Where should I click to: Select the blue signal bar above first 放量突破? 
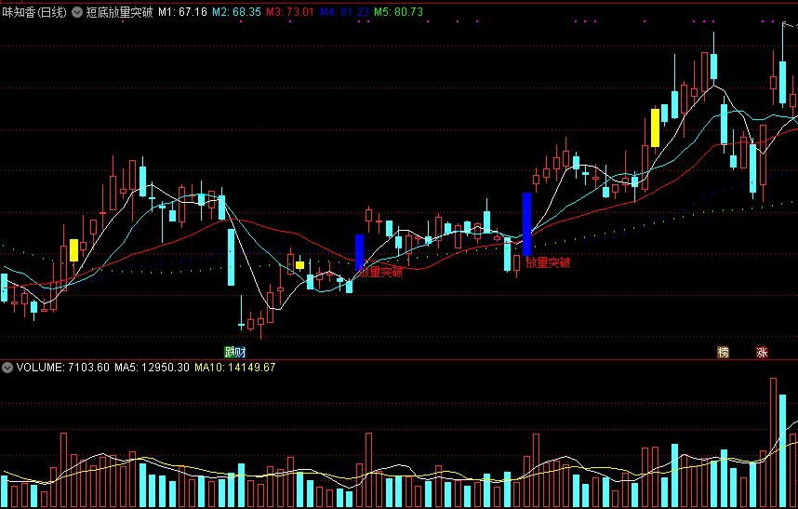tap(359, 252)
